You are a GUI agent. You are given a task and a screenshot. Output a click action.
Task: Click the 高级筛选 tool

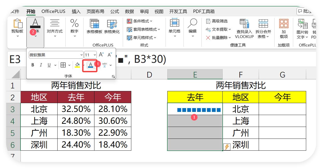pyautogui.click(x=217, y=21)
